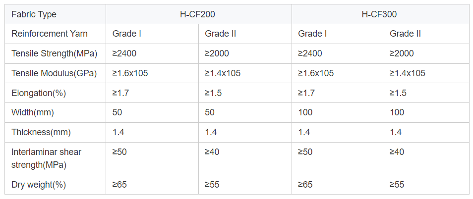Screen dimensions: 473x199
Task: Click the Grade I cell under H-CF200
Action: click(127, 34)
